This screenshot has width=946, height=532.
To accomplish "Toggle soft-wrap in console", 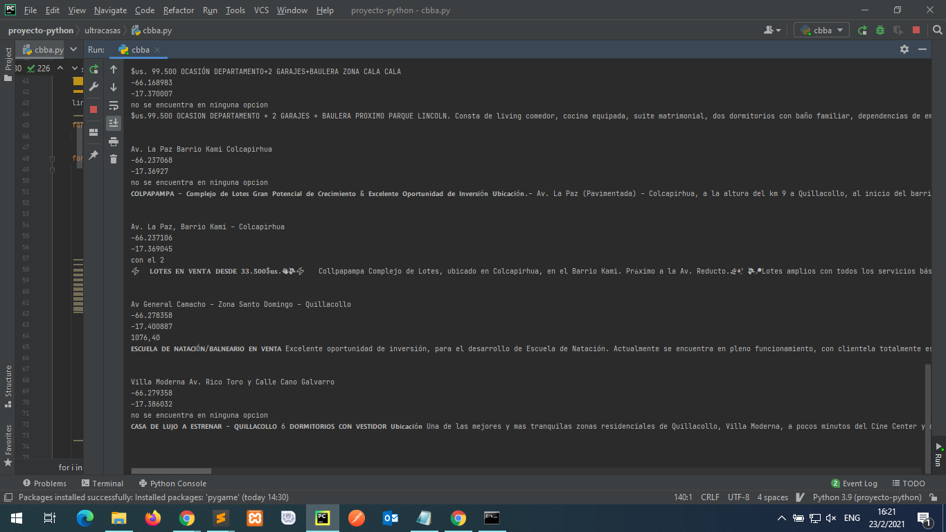I will (114, 105).
